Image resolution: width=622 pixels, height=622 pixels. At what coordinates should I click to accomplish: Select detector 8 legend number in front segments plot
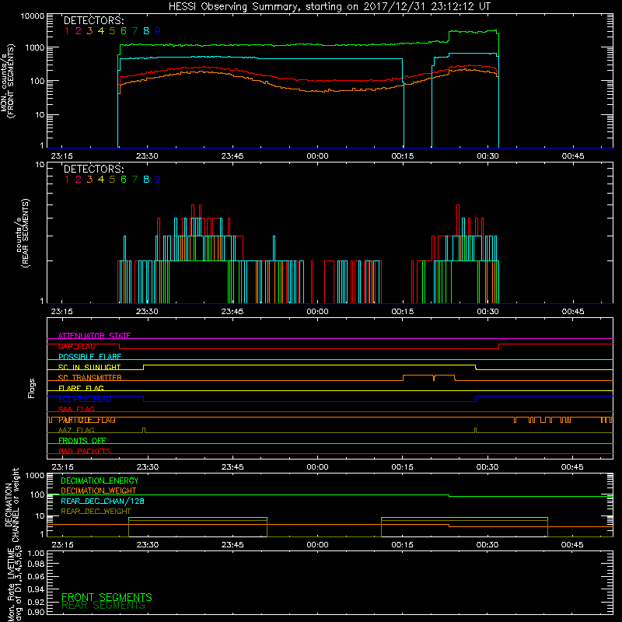(x=146, y=30)
